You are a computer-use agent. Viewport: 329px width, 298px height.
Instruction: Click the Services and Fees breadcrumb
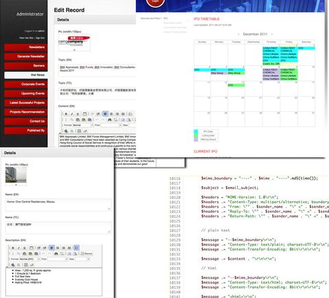click(151, 19)
